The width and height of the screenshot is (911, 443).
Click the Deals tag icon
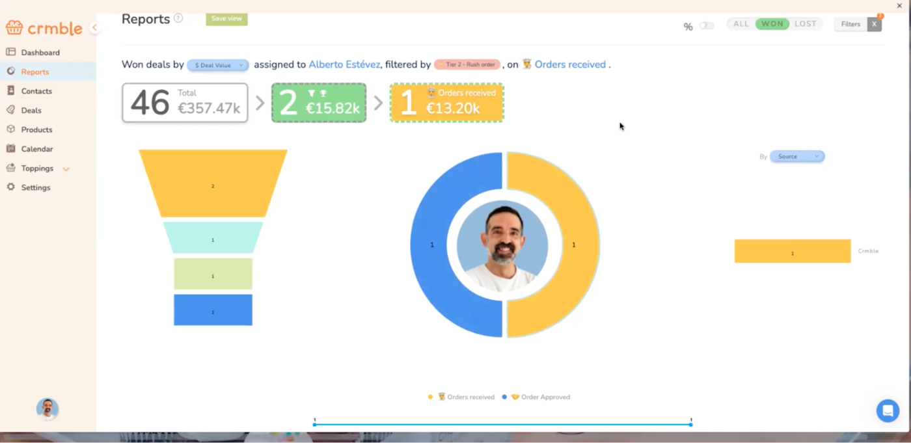(x=10, y=110)
